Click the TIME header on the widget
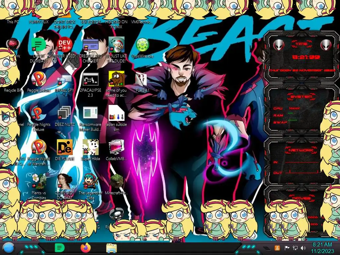This screenshot has width=340, height=255. (301, 44)
